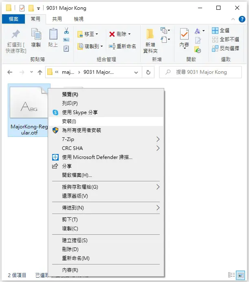
Task: Switch to large icons view in status bar
Action: 240,275
